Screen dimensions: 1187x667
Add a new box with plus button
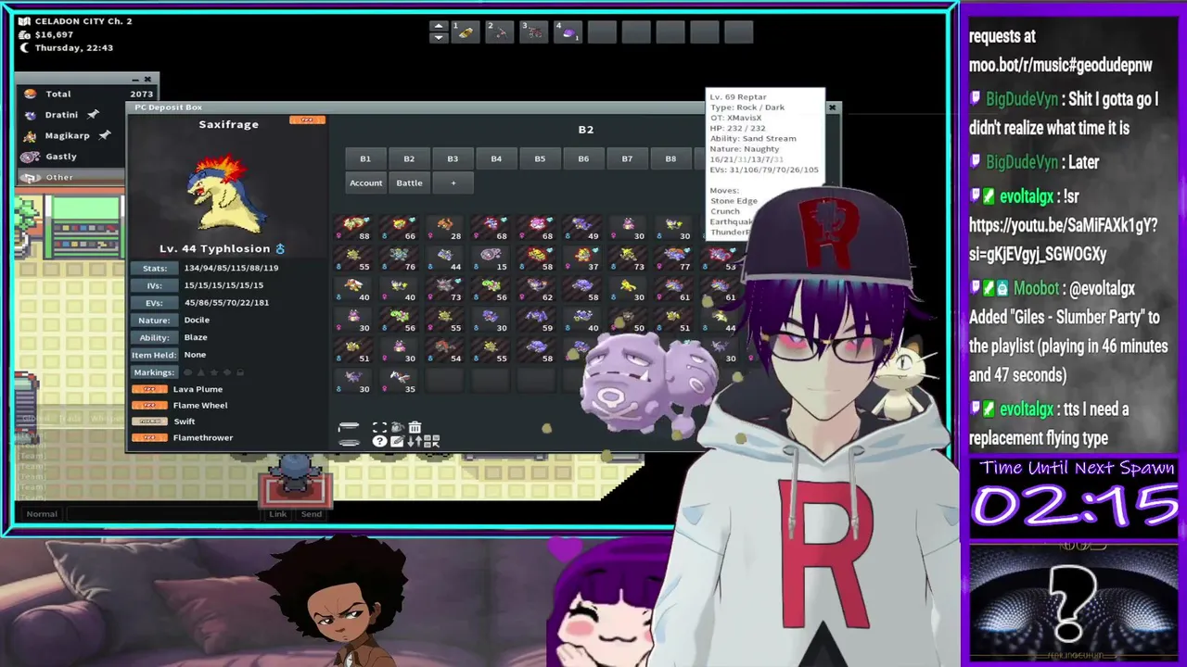click(453, 182)
